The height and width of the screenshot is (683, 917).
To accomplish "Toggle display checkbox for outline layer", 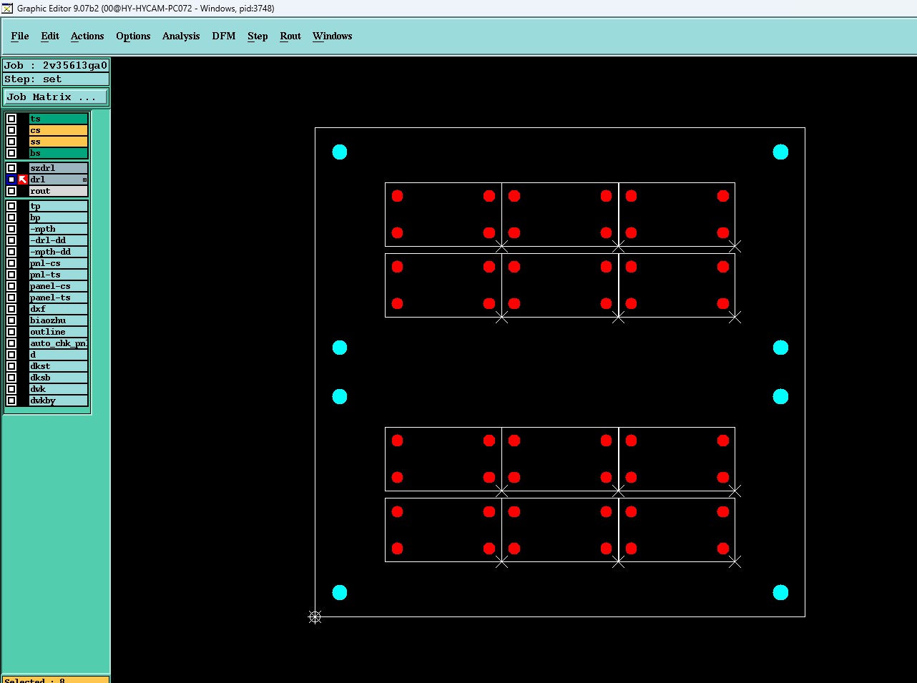I will tap(11, 332).
